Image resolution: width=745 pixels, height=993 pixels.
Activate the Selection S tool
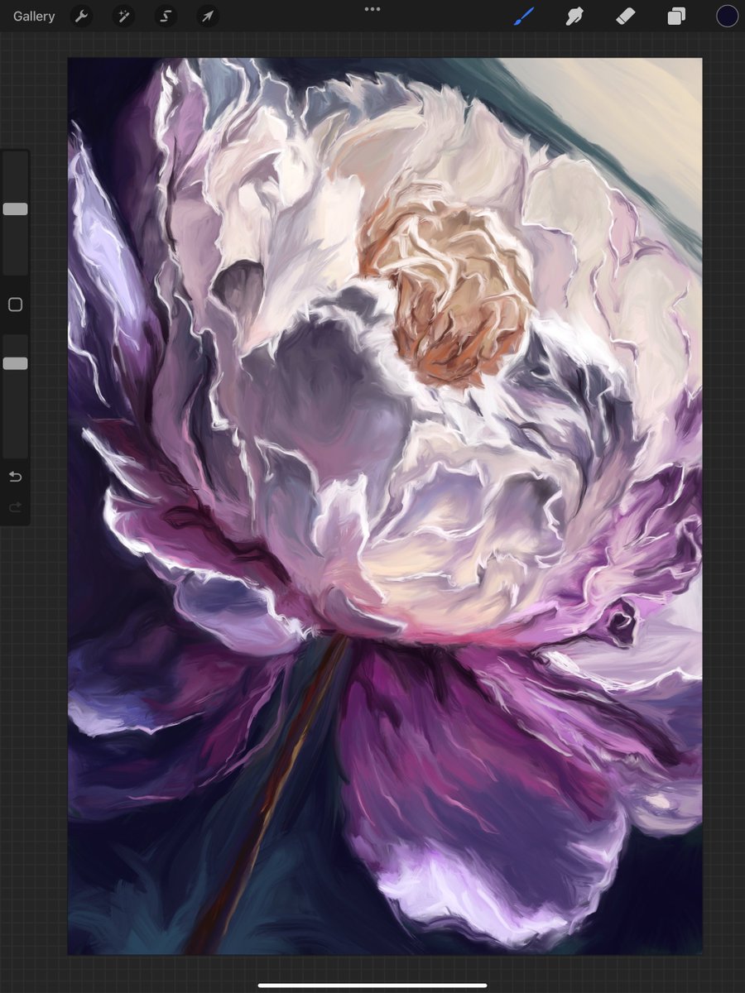pyautogui.click(x=166, y=16)
